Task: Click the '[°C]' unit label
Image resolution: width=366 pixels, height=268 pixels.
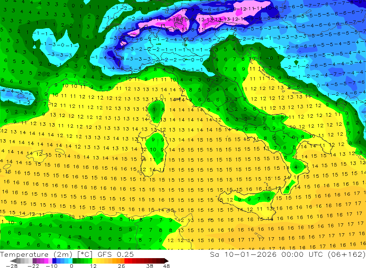Action: [85, 254]
